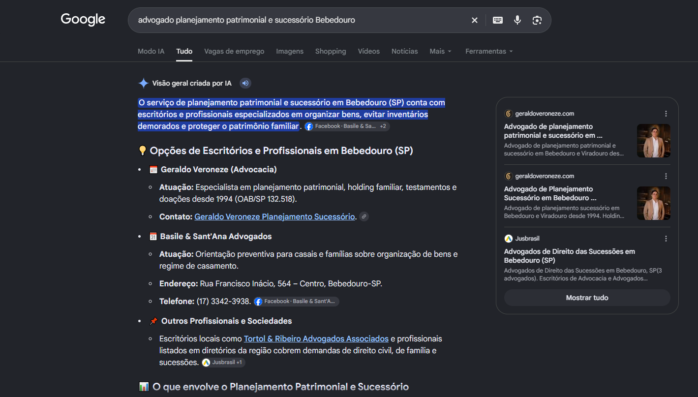The width and height of the screenshot is (698, 397).
Task: Click the phone number (17) 3342-3938
Action: [x=223, y=301]
